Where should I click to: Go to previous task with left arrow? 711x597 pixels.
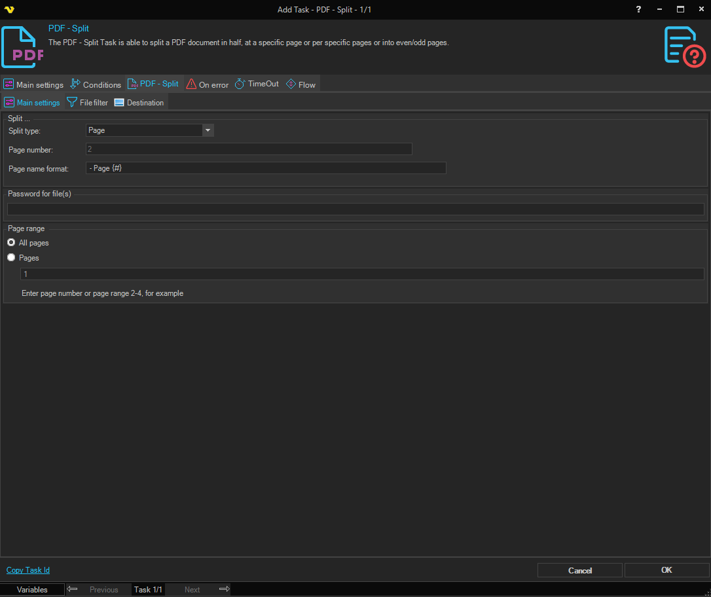click(73, 589)
